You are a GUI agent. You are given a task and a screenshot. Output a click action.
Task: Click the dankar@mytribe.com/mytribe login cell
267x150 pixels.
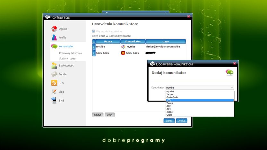163,46
